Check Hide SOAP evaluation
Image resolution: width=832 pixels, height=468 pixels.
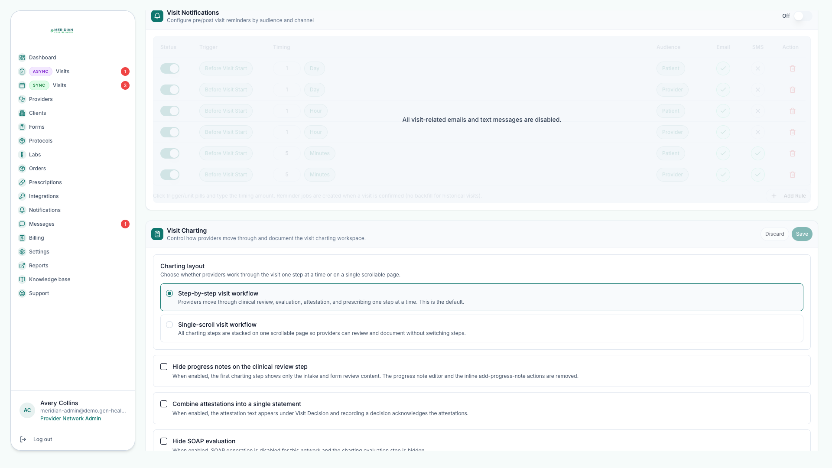164,441
